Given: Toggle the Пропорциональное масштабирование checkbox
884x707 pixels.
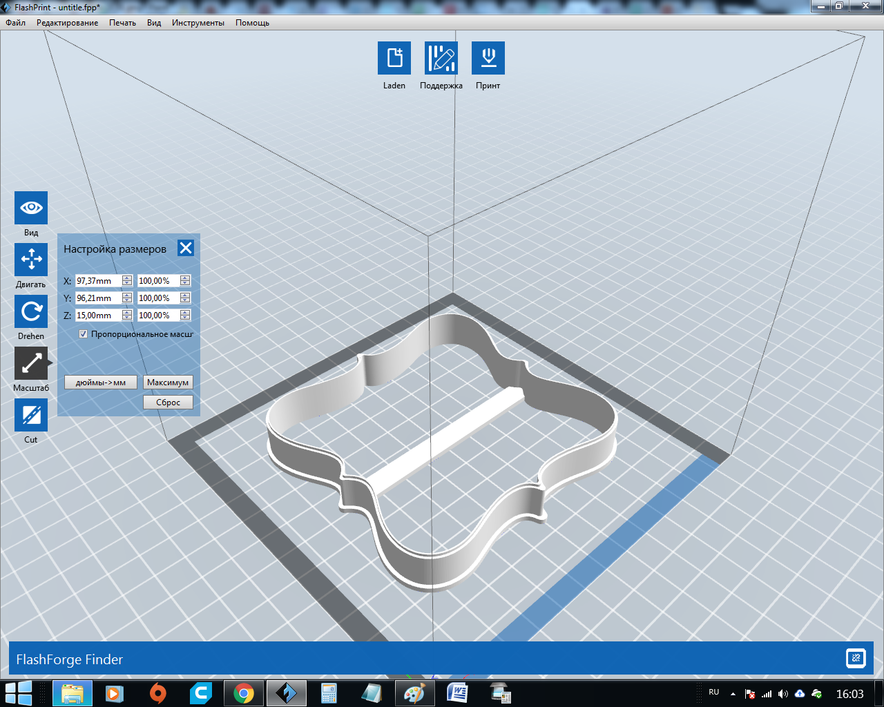Looking at the screenshot, I should click(x=84, y=334).
